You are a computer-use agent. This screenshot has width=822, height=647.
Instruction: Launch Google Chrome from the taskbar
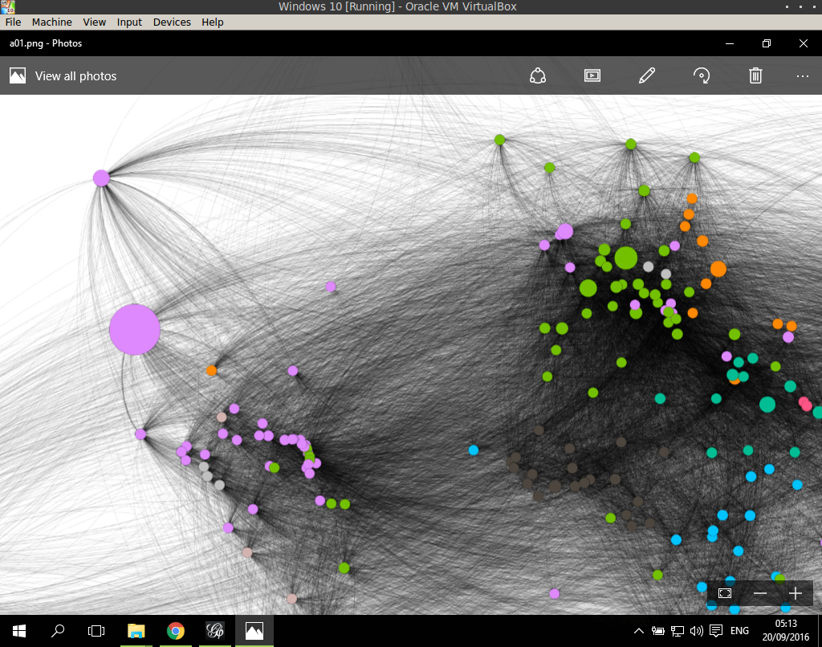point(176,631)
